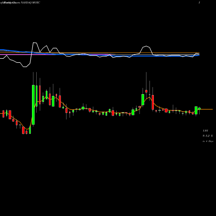The height and width of the screenshot is (216, 216).
Task: Click the NASDAQ ticker title text
Action: 31,3
